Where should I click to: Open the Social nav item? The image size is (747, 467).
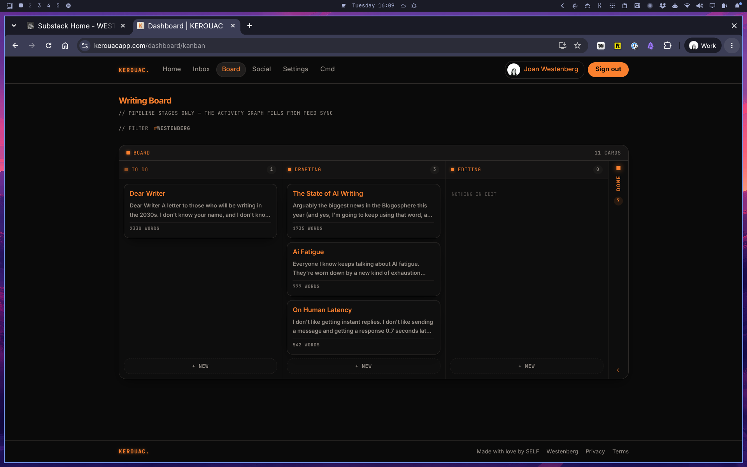(x=261, y=69)
